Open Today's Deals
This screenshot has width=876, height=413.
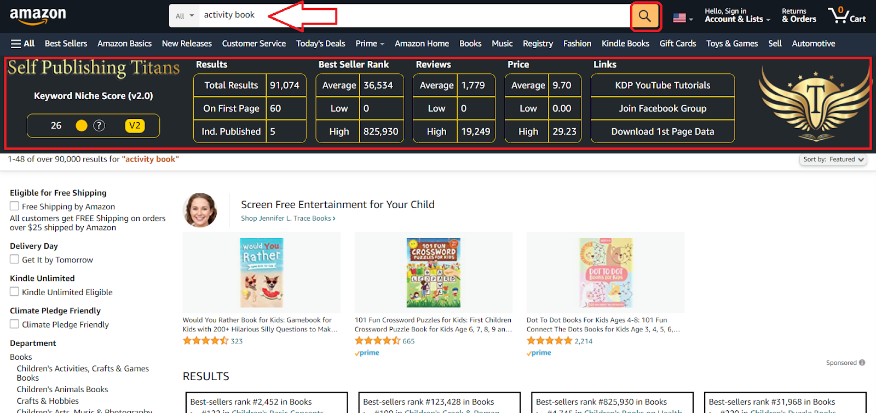[x=320, y=43]
